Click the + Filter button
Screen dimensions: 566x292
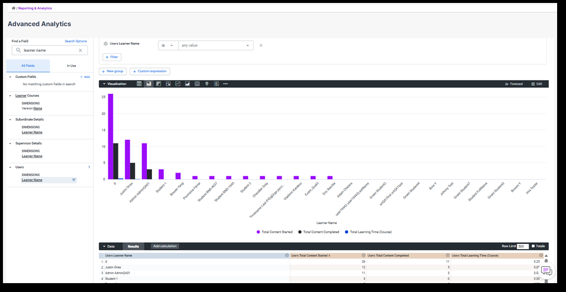point(112,57)
